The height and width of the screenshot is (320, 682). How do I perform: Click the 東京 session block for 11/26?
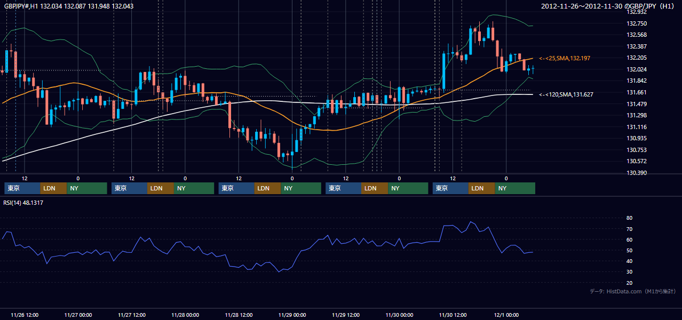click(22, 188)
